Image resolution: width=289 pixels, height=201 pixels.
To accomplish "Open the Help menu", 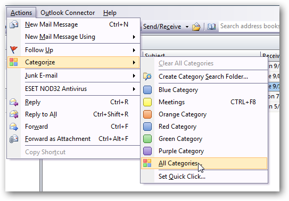I will pos(110,13).
